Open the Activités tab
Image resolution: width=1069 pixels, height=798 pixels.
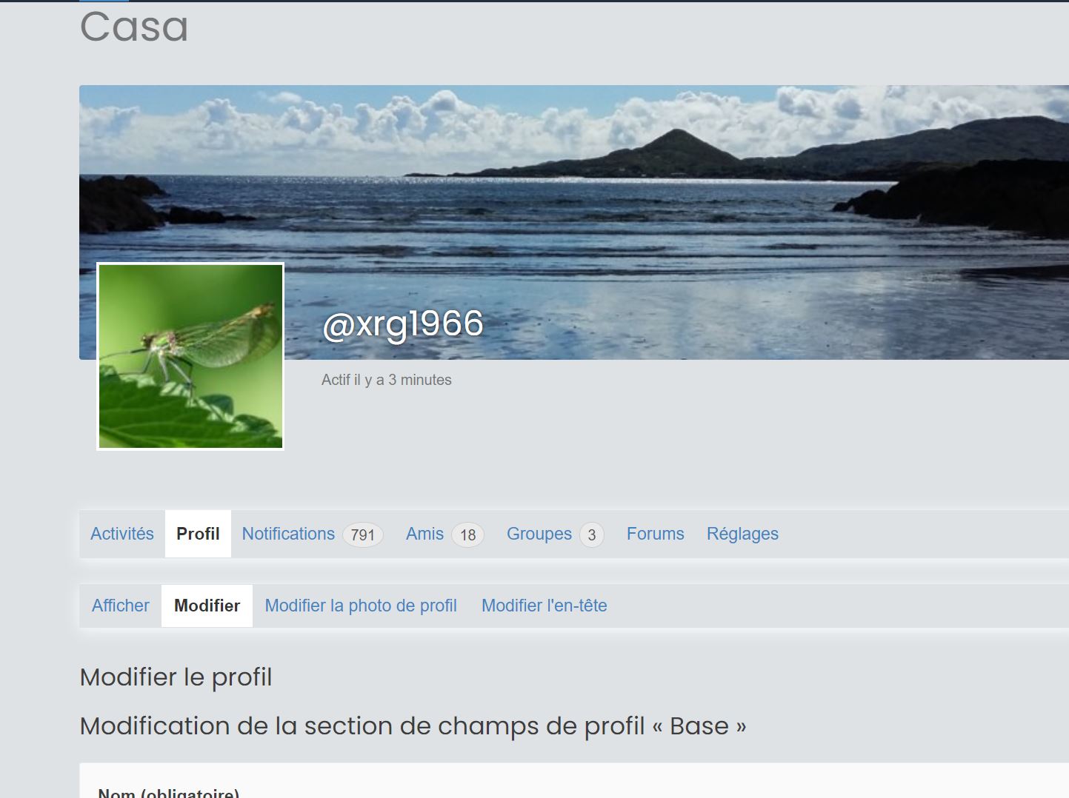[122, 534]
